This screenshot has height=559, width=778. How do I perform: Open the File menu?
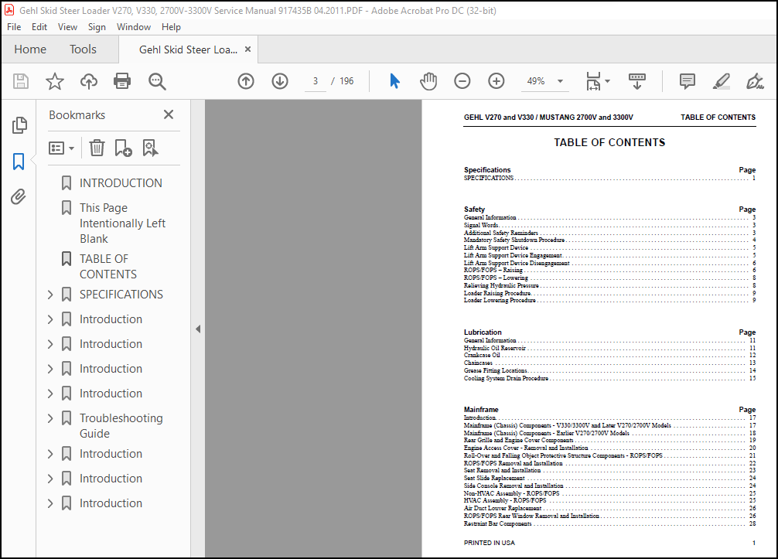coord(14,27)
